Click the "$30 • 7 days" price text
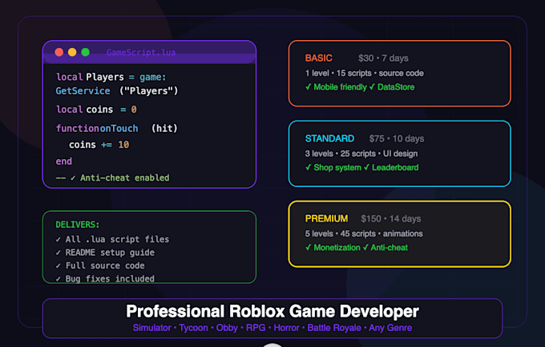The height and width of the screenshot is (347, 545). click(383, 58)
